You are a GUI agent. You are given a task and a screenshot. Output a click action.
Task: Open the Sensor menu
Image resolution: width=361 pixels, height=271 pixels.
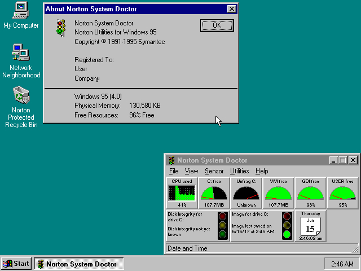pos(214,171)
